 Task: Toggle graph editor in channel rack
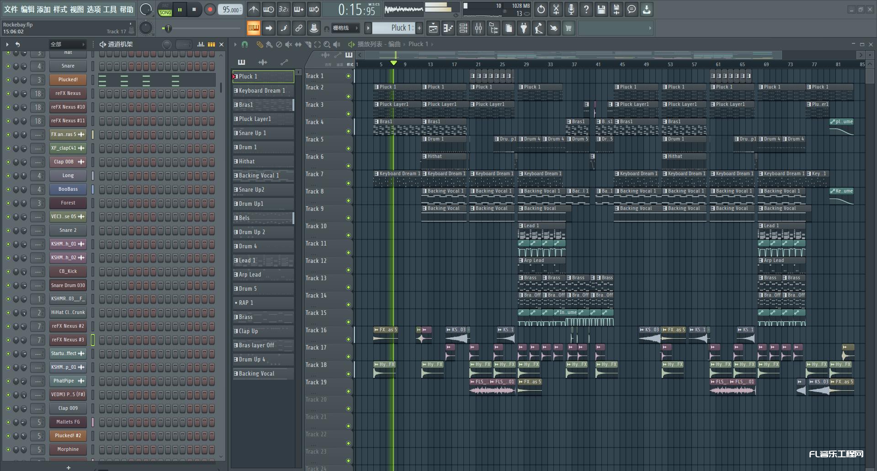tap(201, 44)
